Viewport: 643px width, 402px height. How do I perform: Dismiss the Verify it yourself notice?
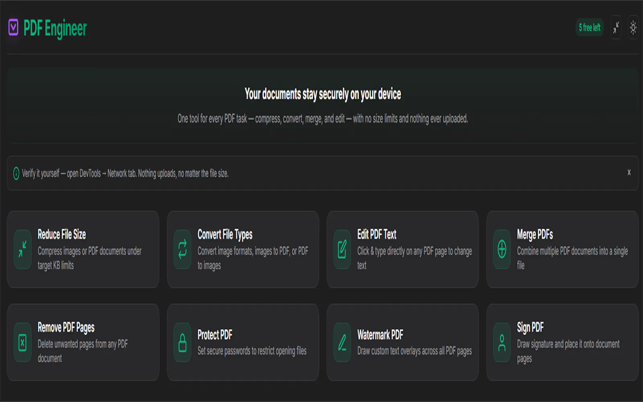[x=629, y=172]
